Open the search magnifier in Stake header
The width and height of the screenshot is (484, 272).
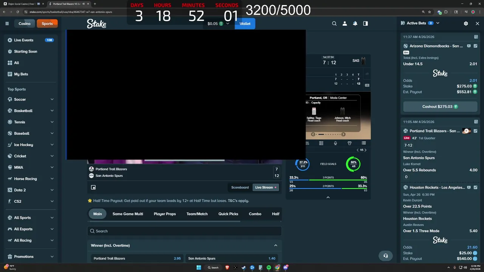(x=334, y=23)
